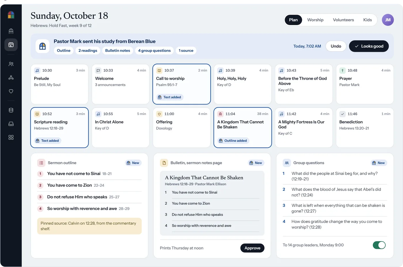Screen dimensions: 403x267
Task: Approve the bulletin sermon notes page
Action: pyautogui.click(x=252, y=248)
